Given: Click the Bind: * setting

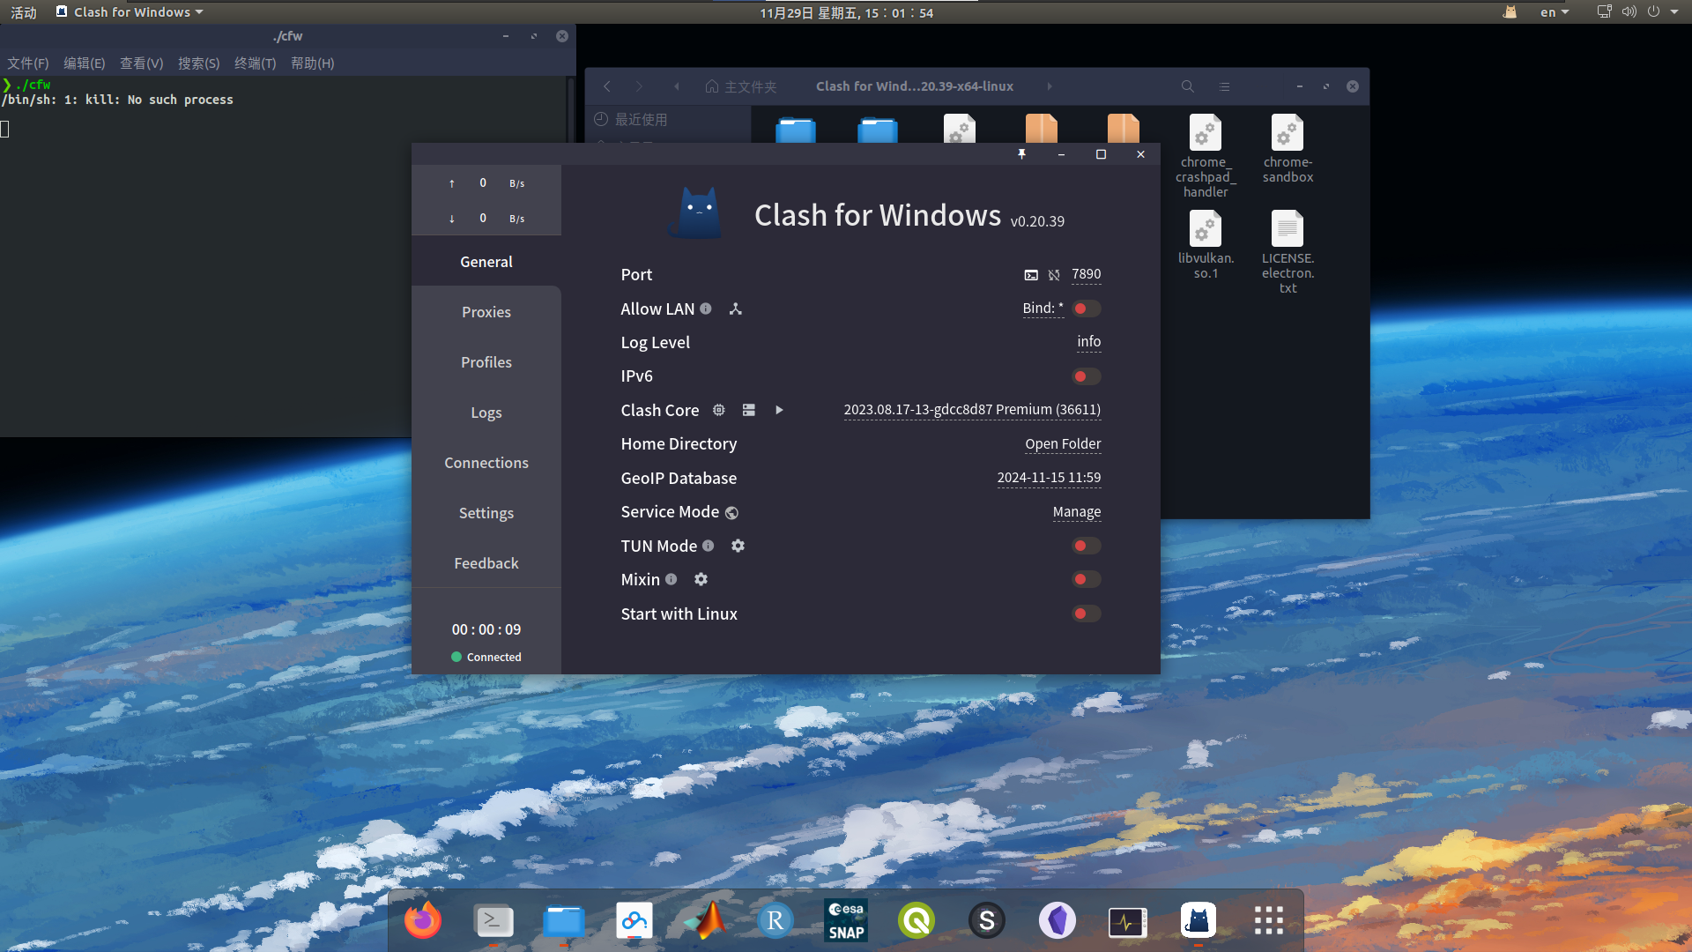Looking at the screenshot, I should click(1043, 309).
